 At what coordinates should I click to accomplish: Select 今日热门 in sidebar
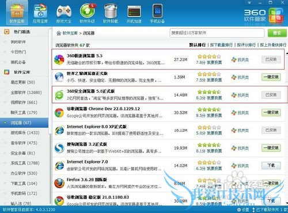tap(18, 52)
